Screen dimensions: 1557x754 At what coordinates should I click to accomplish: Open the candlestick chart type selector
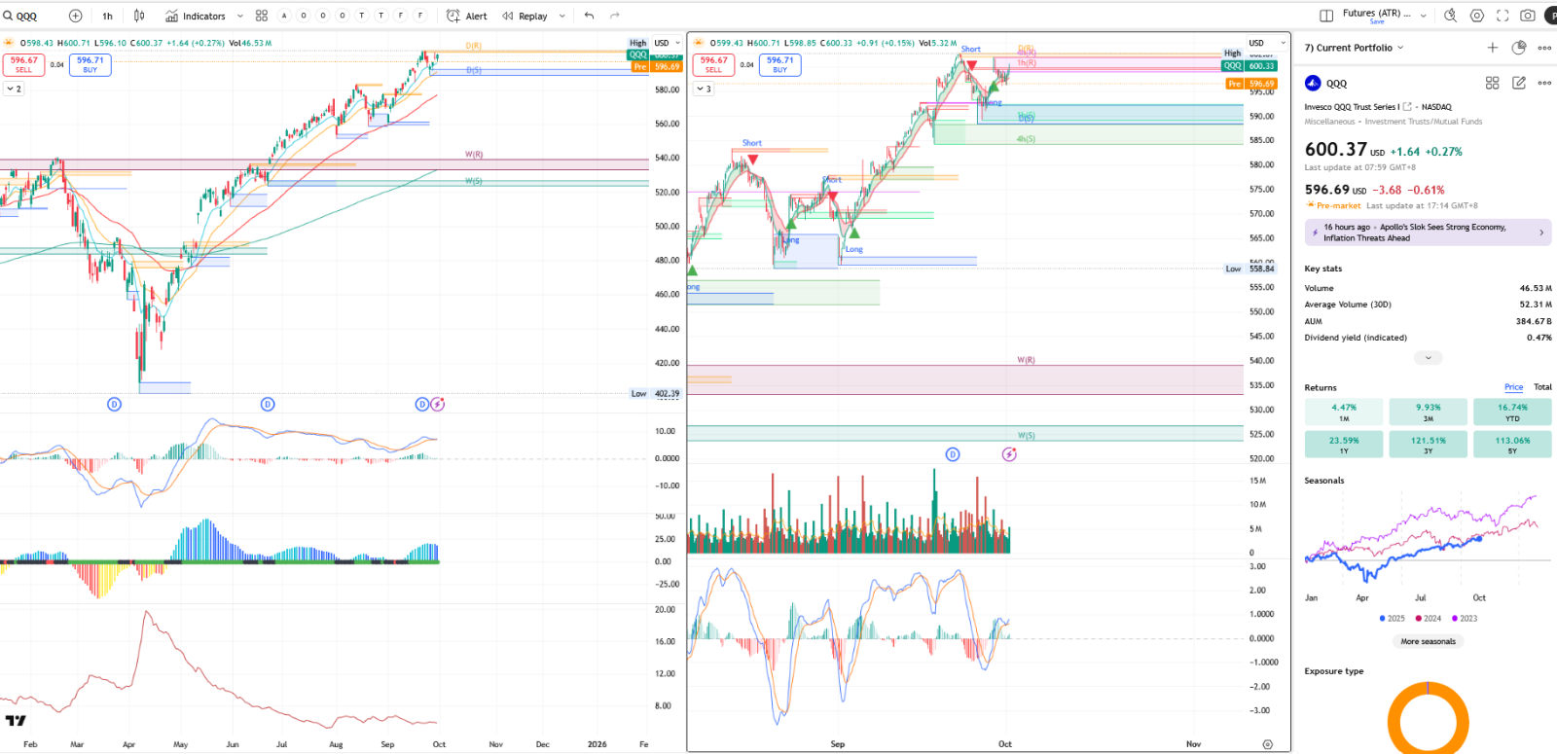[x=139, y=16]
